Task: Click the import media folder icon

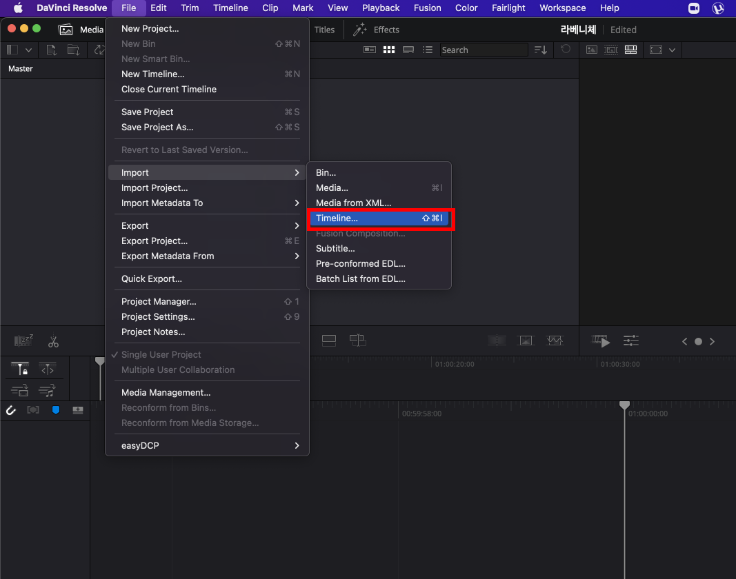Action: pos(73,50)
